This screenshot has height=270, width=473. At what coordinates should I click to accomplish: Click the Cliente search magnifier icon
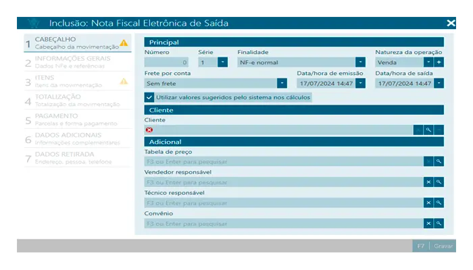click(428, 130)
